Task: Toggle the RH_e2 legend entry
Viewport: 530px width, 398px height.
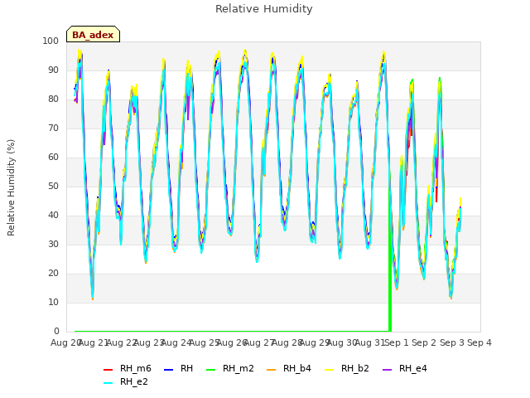Action: click(126, 381)
